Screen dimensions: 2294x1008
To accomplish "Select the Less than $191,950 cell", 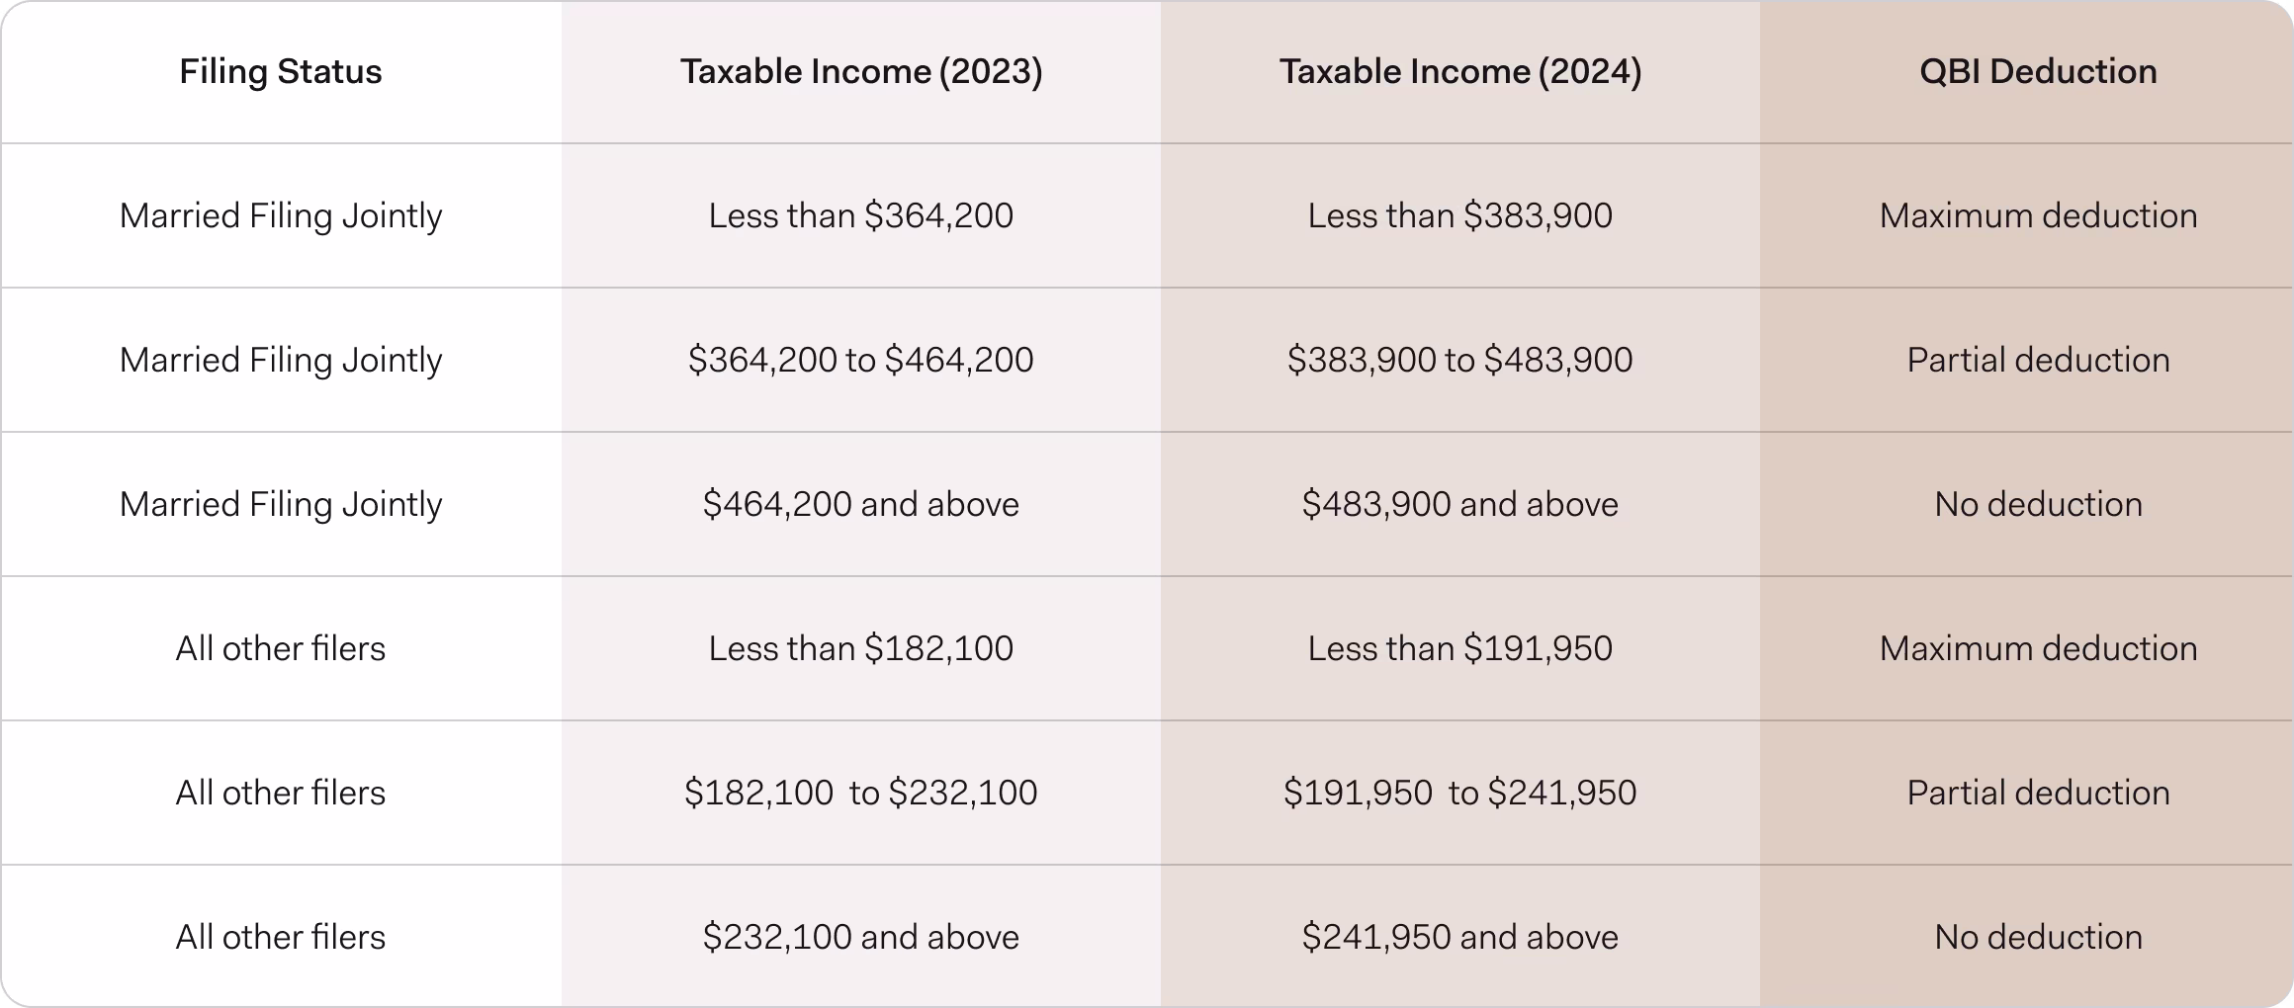I will pos(1460,648).
